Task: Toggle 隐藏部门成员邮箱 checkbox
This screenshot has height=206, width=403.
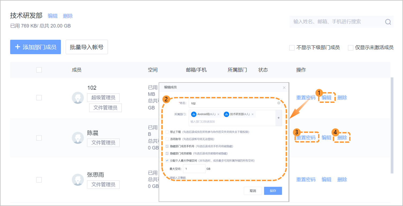Action: [167, 153]
